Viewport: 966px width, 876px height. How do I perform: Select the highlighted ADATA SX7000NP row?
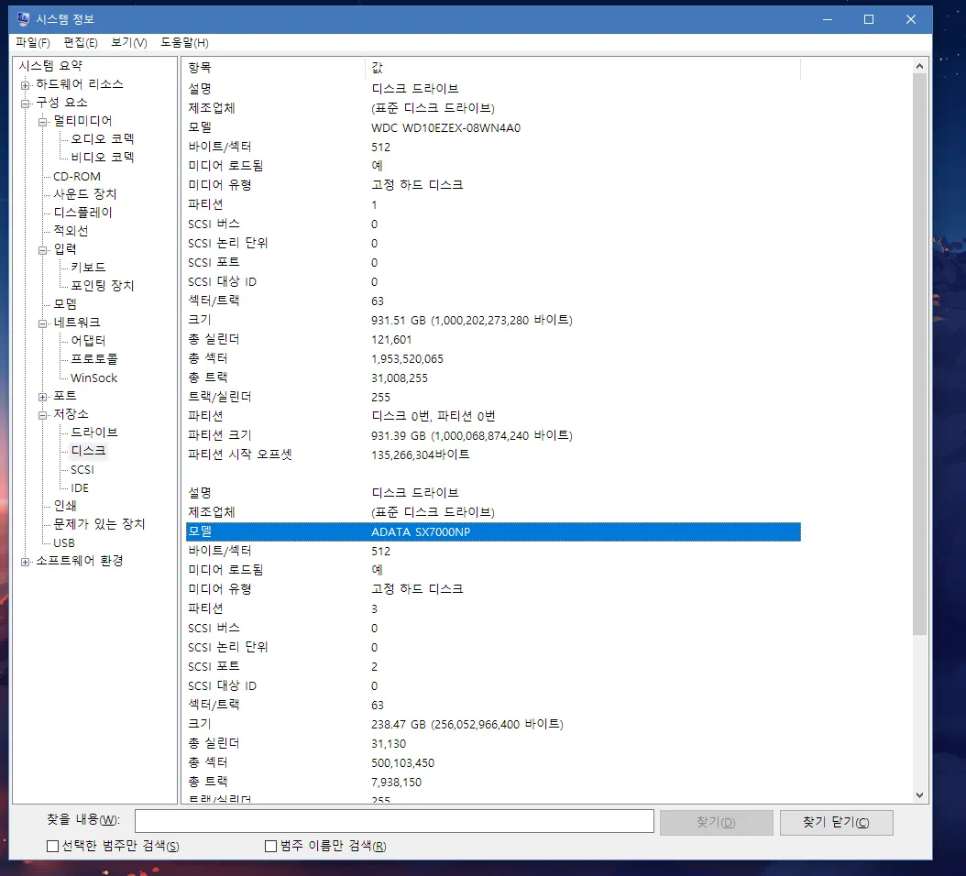click(x=493, y=531)
